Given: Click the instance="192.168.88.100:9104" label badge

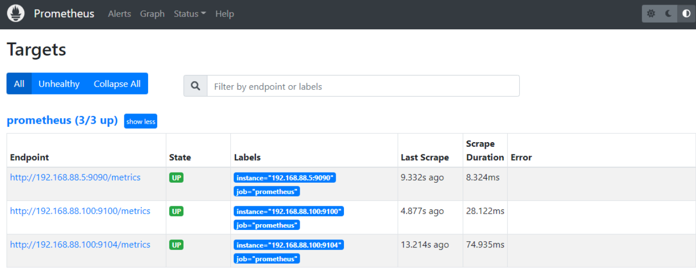Looking at the screenshot, I should [x=289, y=245].
